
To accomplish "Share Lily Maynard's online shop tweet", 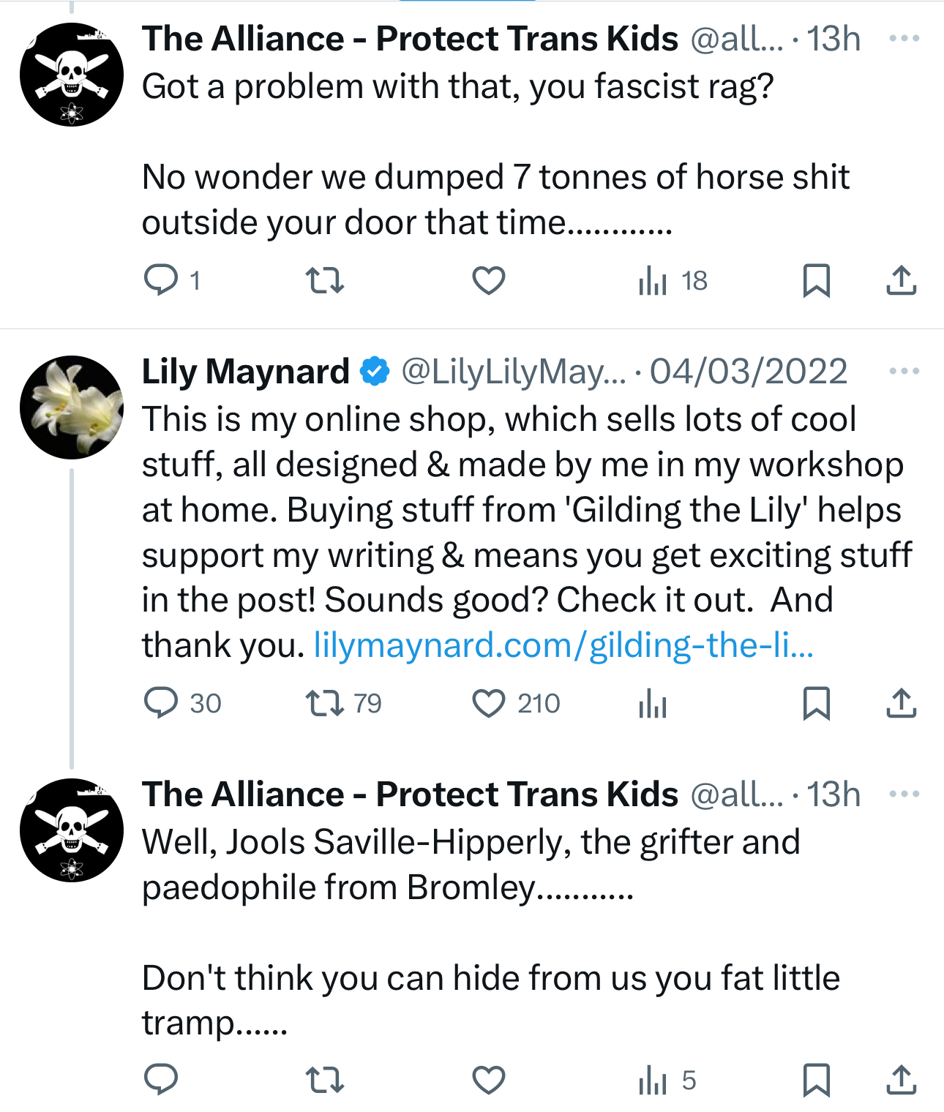I will pos(901,703).
